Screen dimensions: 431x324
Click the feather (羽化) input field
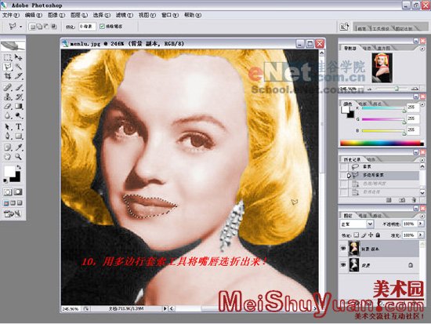[87, 27]
